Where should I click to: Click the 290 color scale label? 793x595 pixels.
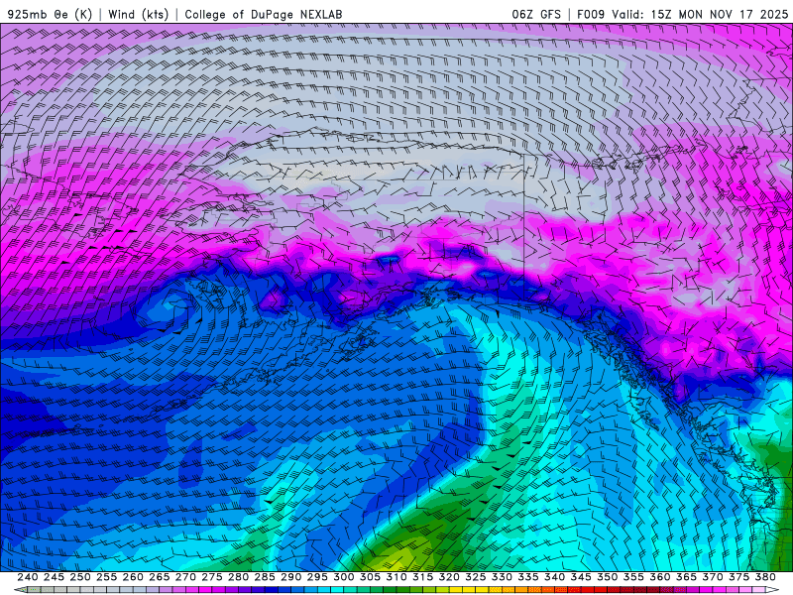click(x=290, y=577)
